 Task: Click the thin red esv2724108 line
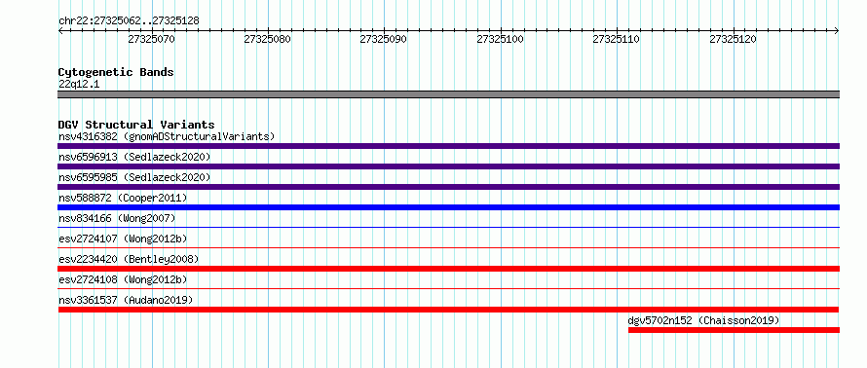point(448,288)
